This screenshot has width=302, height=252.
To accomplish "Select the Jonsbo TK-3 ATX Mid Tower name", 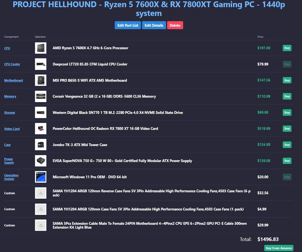I will (80, 145).
